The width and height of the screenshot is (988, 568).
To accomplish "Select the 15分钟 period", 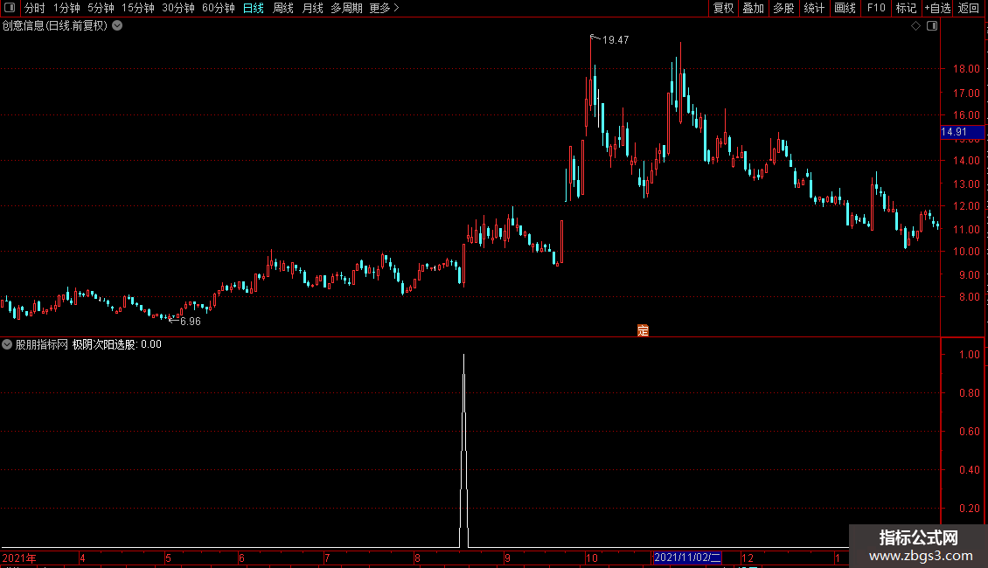I will pyautogui.click(x=138, y=8).
